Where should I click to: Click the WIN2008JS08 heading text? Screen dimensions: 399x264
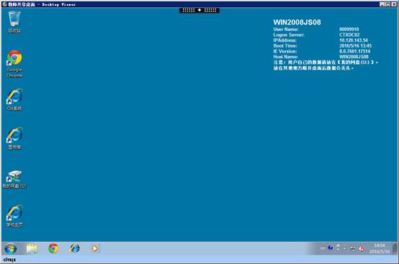pyautogui.click(x=297, y=22)
